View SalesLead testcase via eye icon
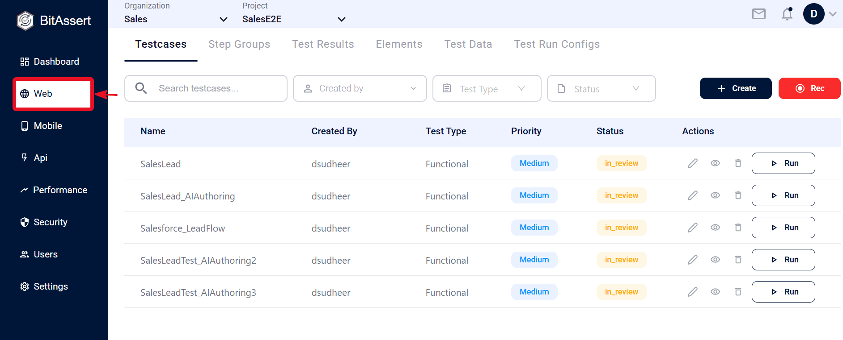Image resolution: width=843 pixels, height=340 pixels. [x=715, y=163]
